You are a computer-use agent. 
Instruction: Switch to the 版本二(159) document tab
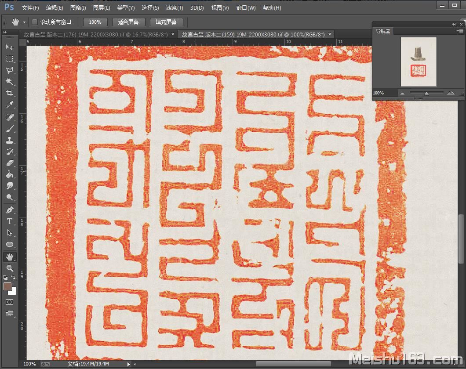coord(253,34)
